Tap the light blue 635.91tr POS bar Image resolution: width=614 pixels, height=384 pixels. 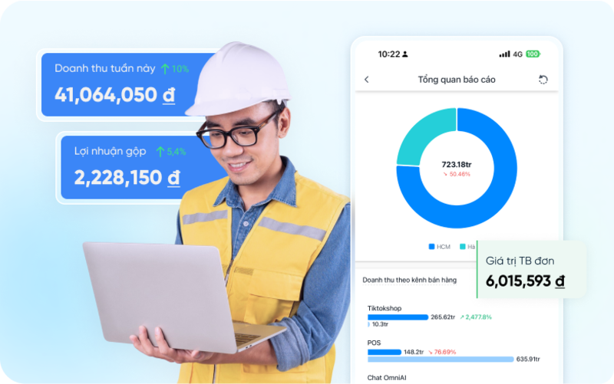[441, 359]
